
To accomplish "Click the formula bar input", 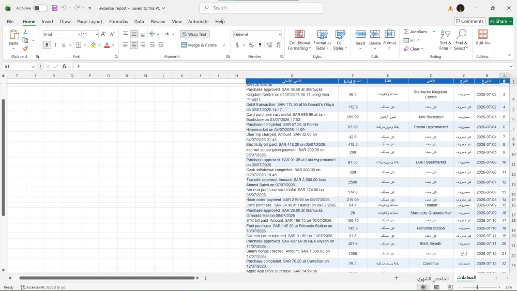I will 292,67.
